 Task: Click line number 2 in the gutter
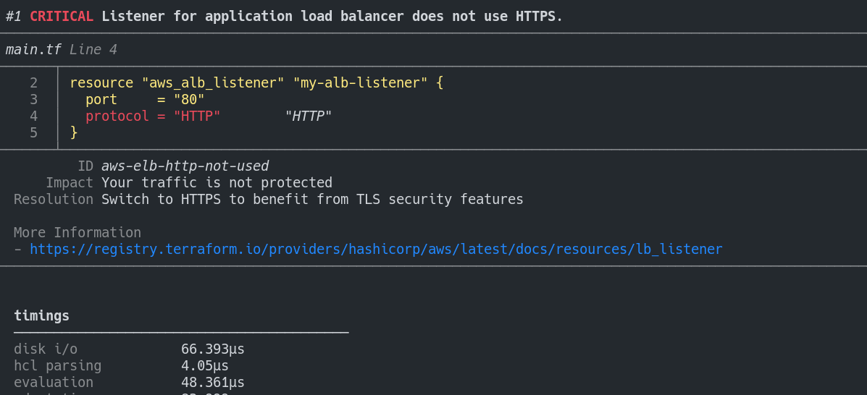(33, 83)
